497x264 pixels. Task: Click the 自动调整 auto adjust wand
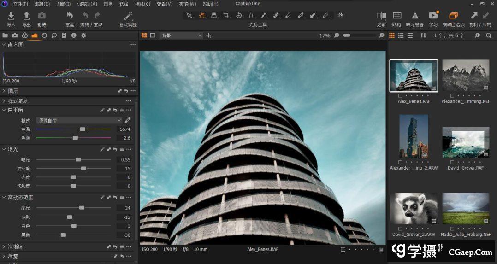coord(128,17)
